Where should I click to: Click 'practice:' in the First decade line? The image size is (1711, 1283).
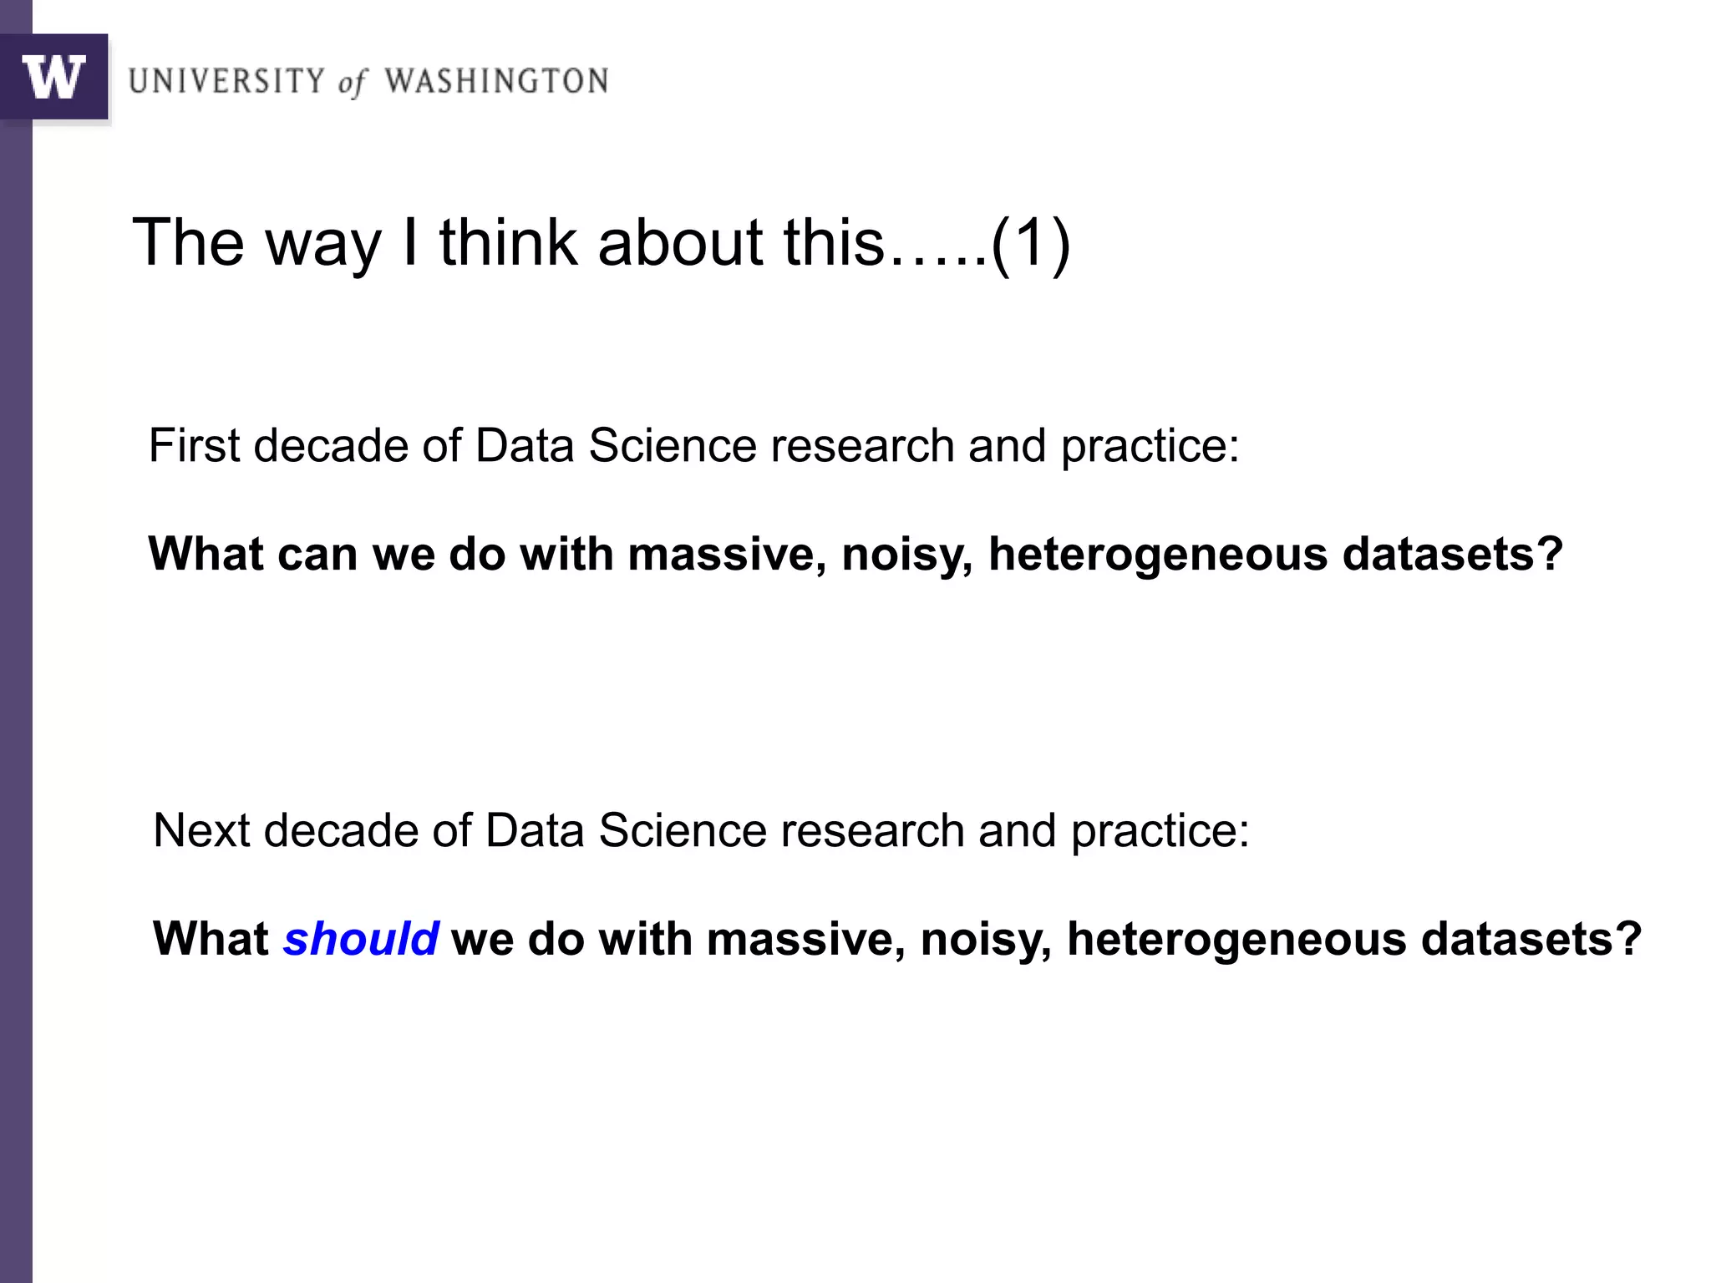(1150, 445)
